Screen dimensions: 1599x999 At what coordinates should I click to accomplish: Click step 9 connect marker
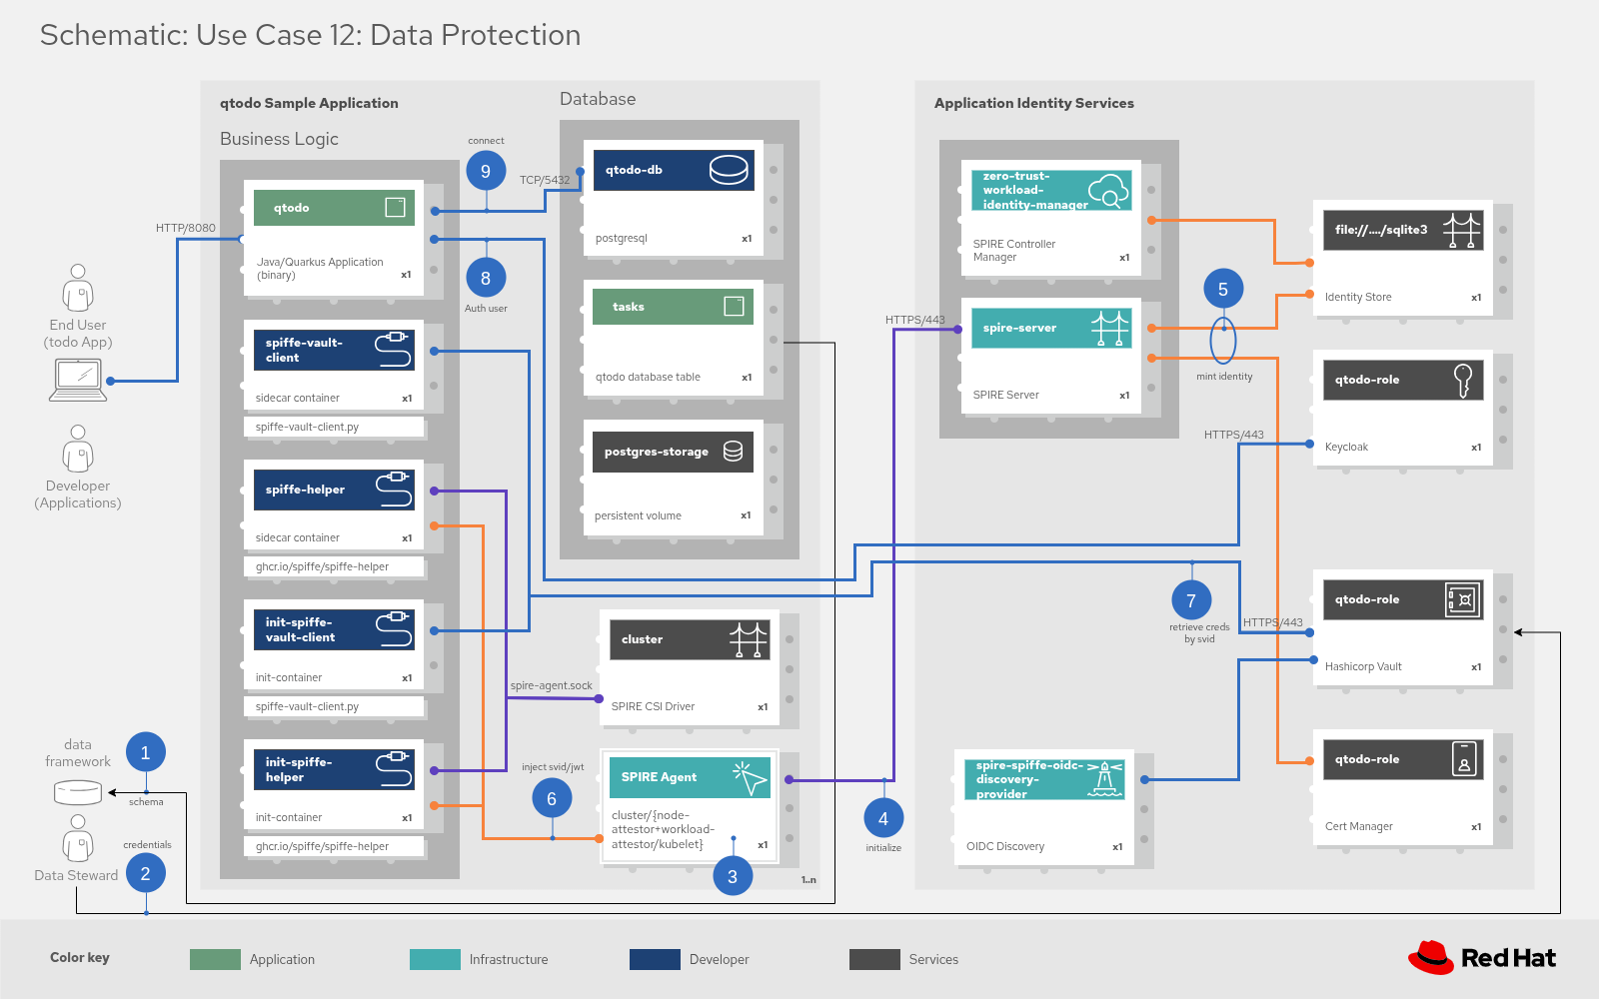[x=486, y=171]
